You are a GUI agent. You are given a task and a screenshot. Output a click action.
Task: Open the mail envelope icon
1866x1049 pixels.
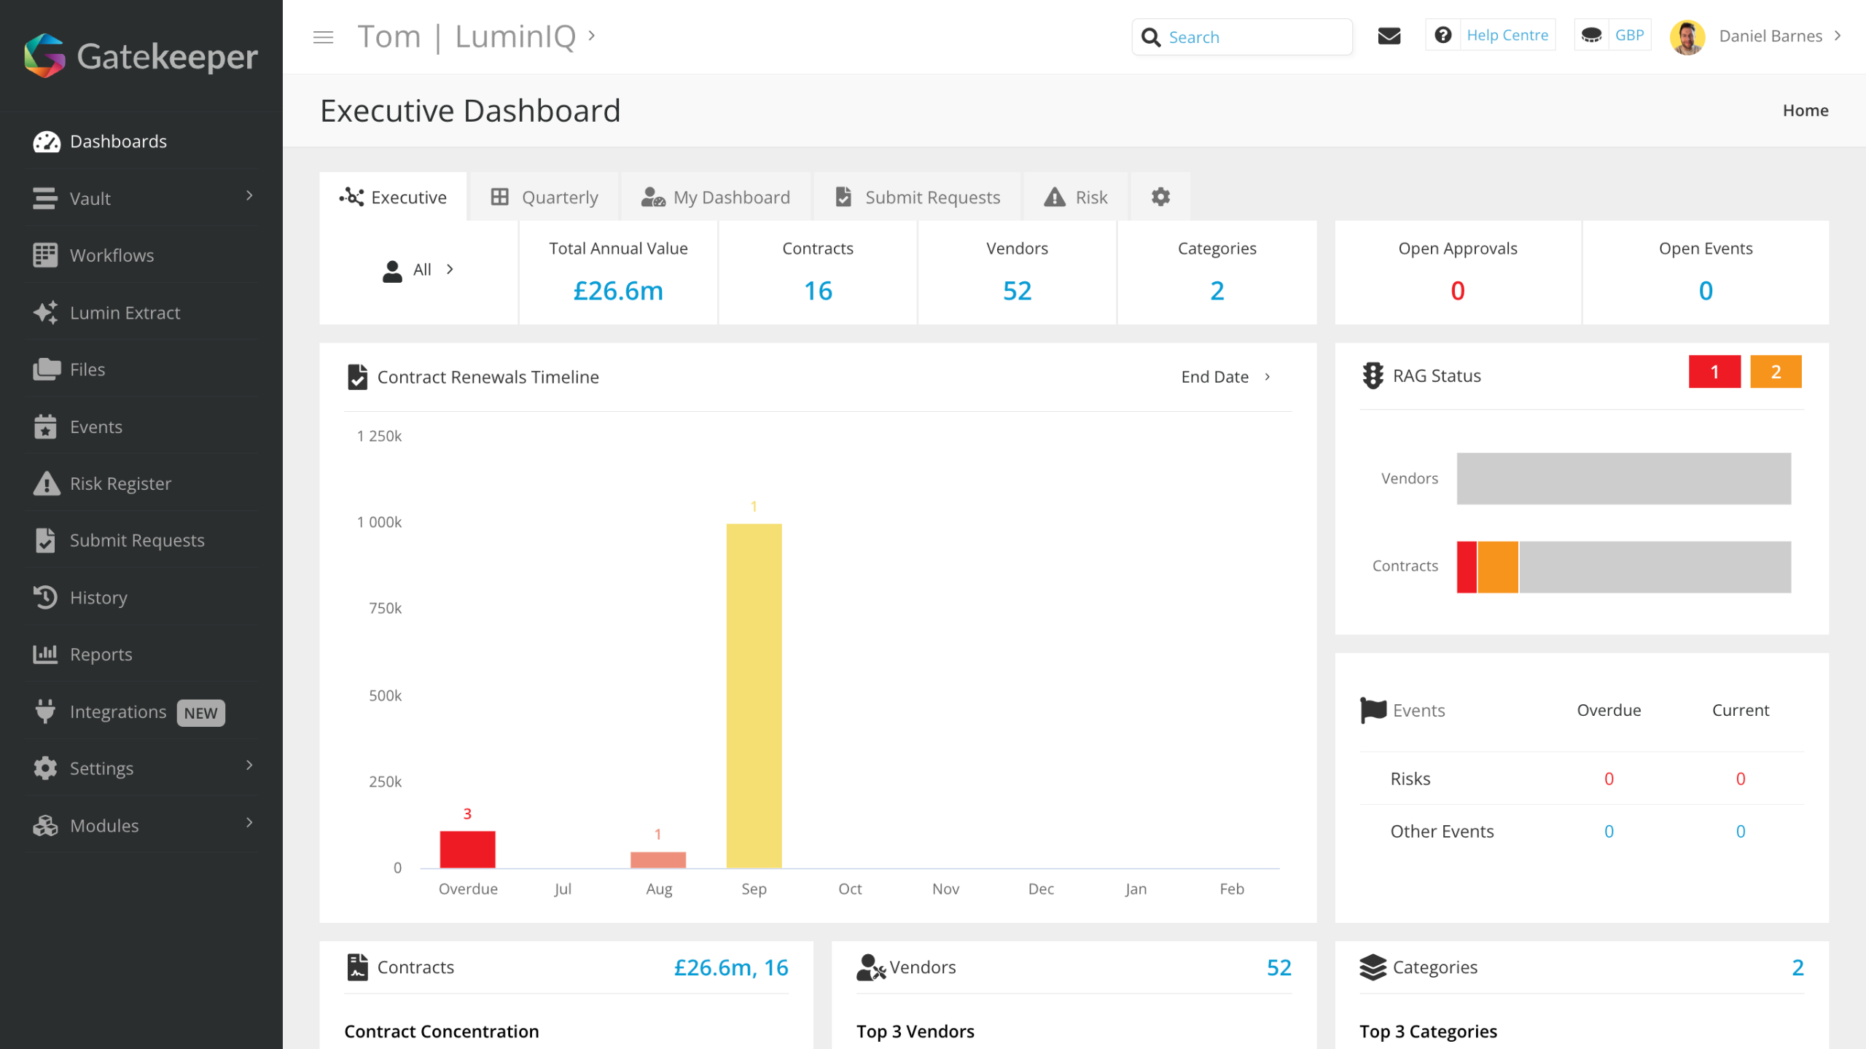(x=1389, y=36)
